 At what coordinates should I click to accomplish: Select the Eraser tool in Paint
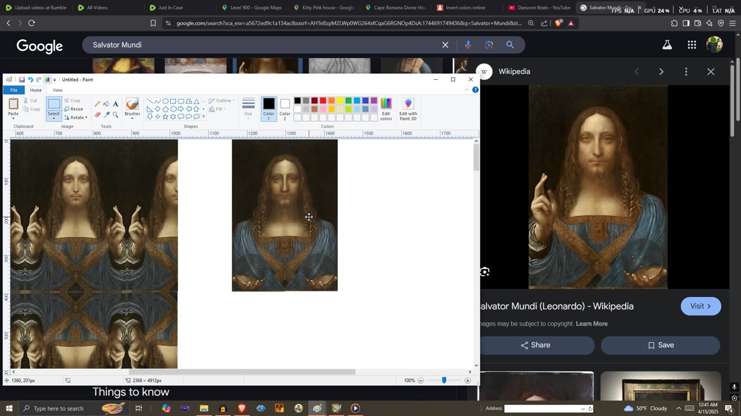tap(97, 114)
